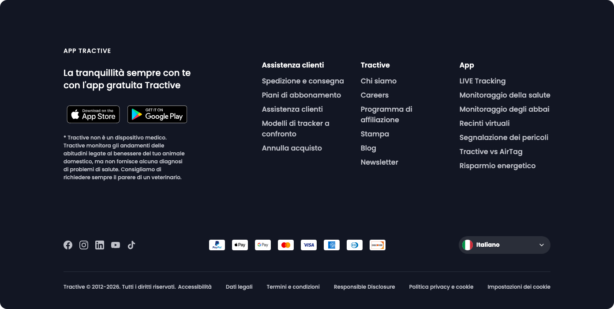The image size is (614, 309).
Task: Open Politica privacy e cookie link
Action: pos(441,287)
